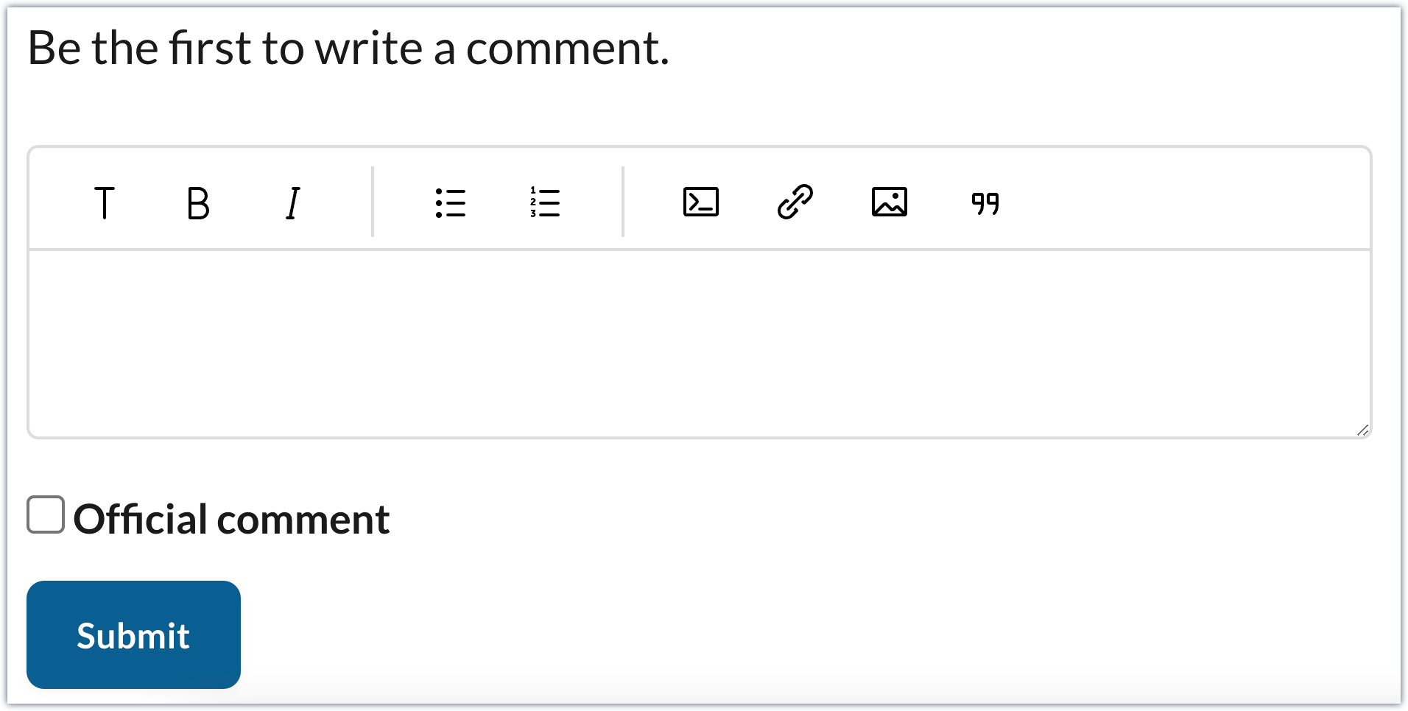The image size is (1408, 711).
Task: Click "Be the first to write a comment." text
Action: pos(348,49)
